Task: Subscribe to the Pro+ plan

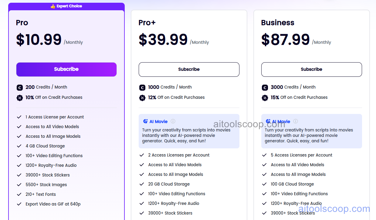Action: (189, 69)
